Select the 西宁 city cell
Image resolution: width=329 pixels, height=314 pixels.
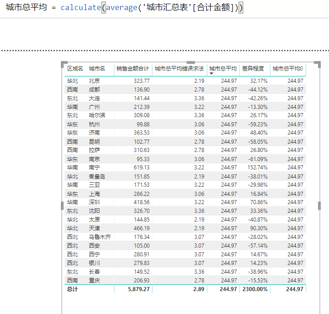click(x=94, y=254)
